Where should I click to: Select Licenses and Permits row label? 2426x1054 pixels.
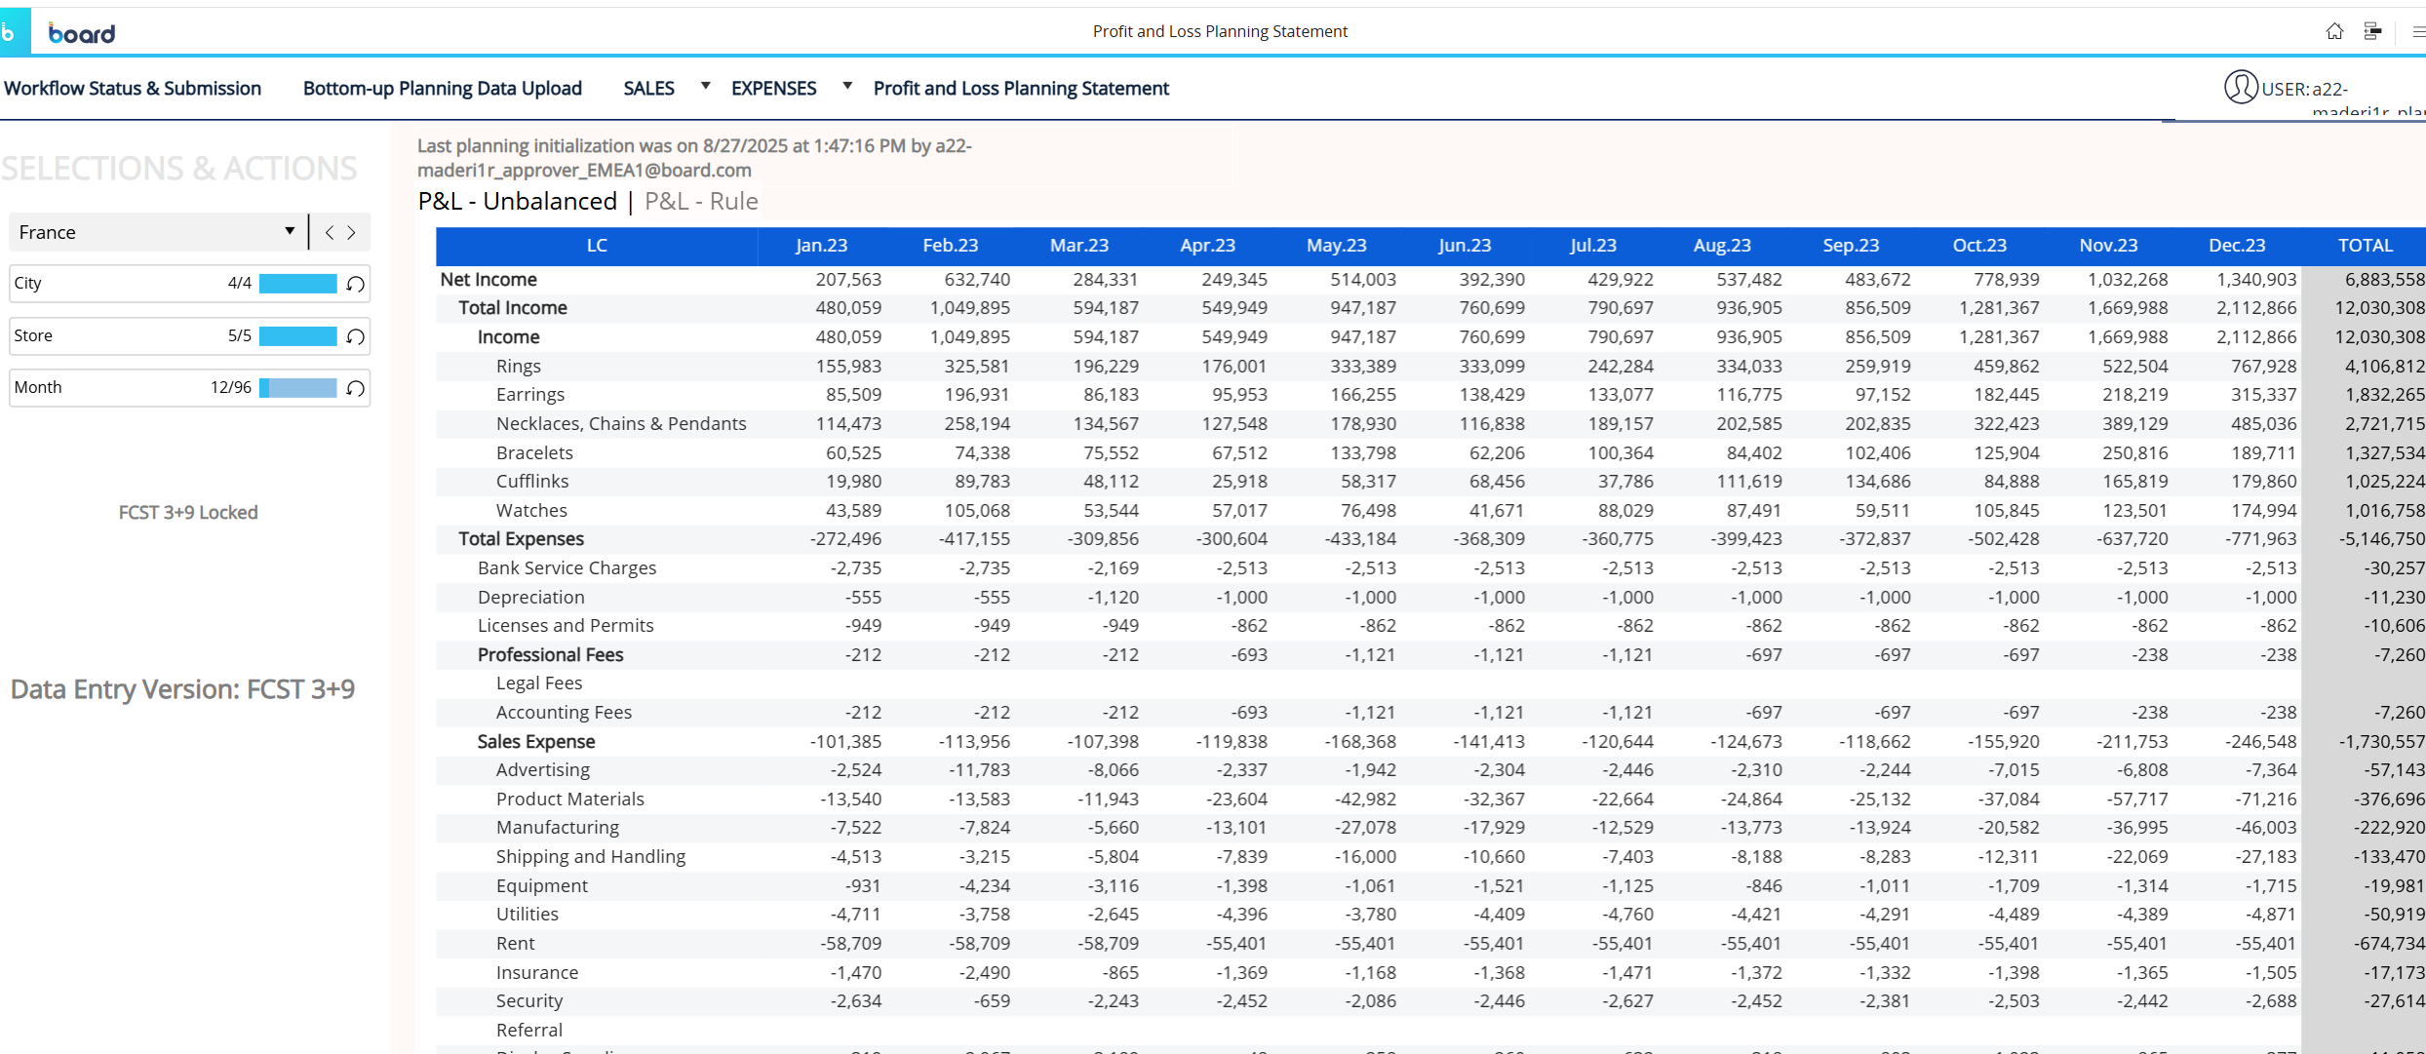click(566, 626)
